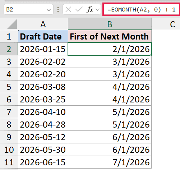Select cell B3 showing 3/1/2026

click(110, 61)
